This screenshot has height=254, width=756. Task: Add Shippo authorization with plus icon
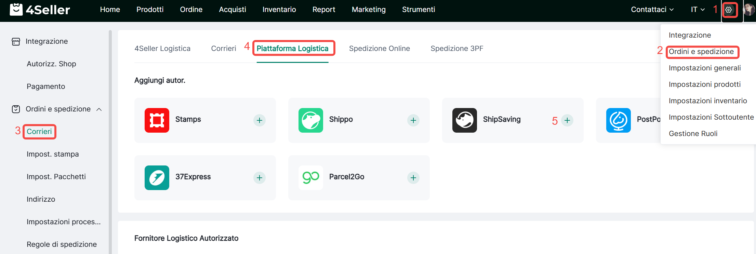click(x=413, y=120)
